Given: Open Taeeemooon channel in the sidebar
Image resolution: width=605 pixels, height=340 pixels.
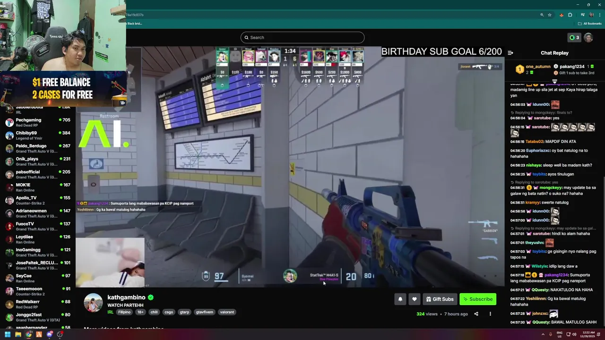Looking at the screenshot, I should [x=38, y=291].
